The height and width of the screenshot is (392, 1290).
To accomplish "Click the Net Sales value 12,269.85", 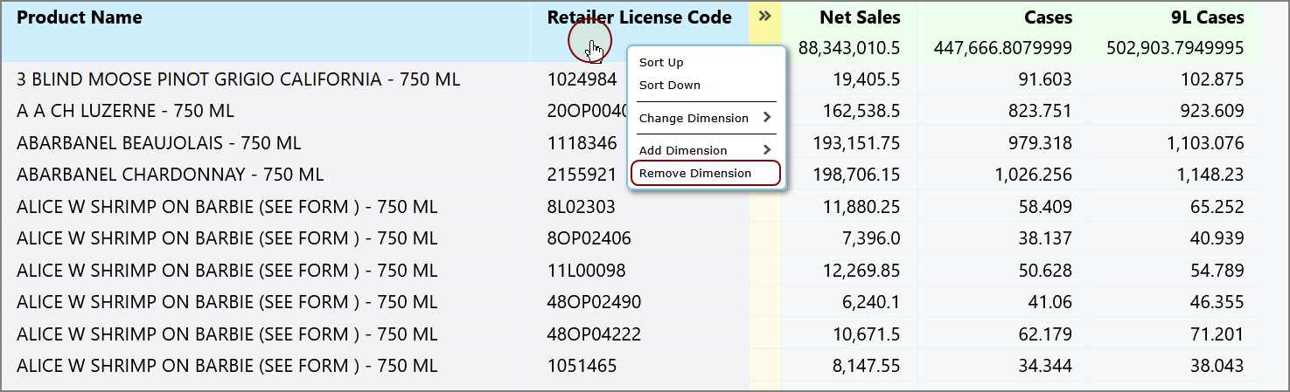I will (x=861, y=271).
